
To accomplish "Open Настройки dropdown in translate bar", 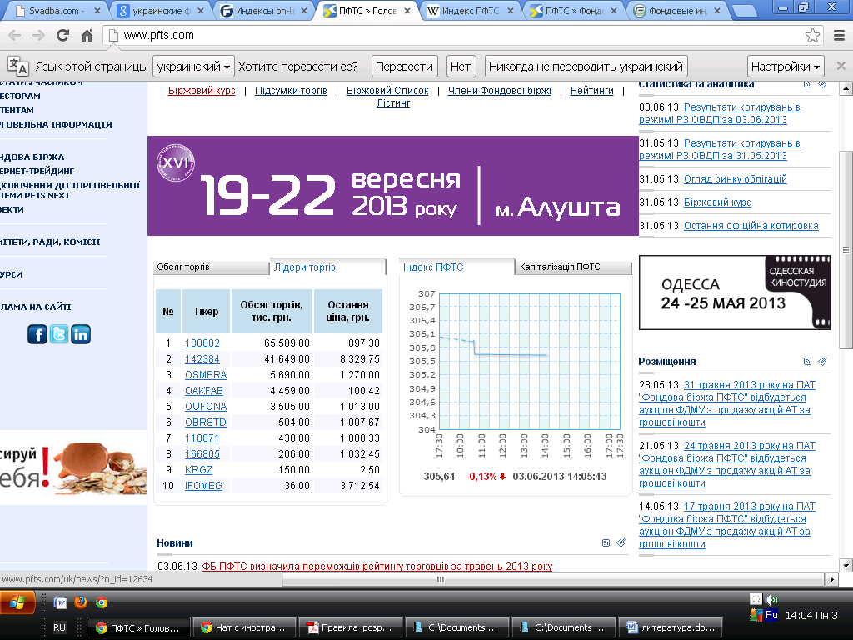I will tap(786, 67).
